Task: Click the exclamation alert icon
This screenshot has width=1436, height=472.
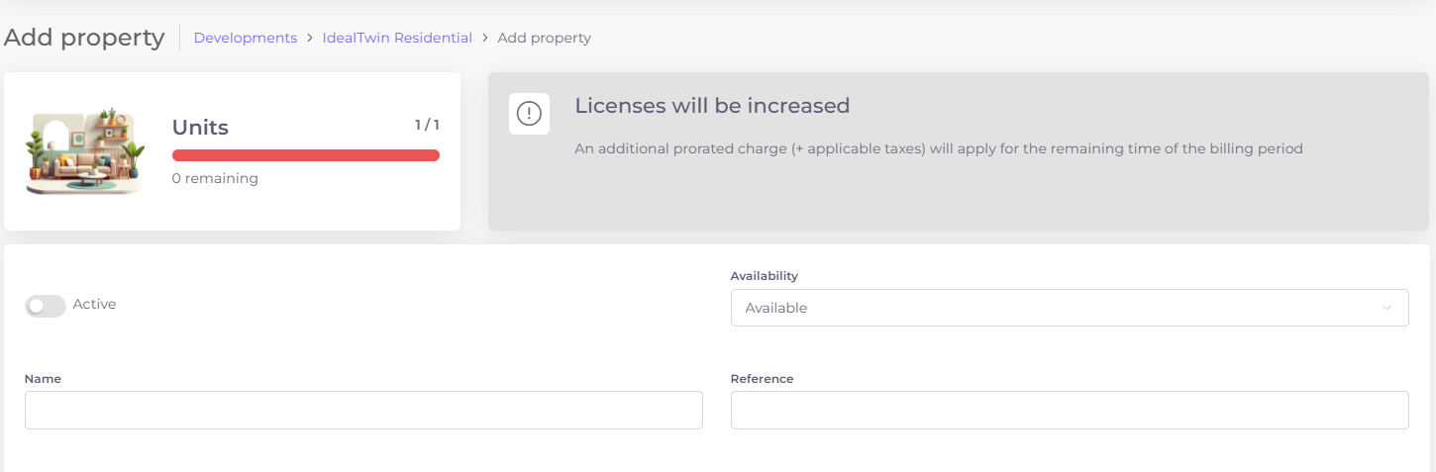Action: click(x=529, y=114)
